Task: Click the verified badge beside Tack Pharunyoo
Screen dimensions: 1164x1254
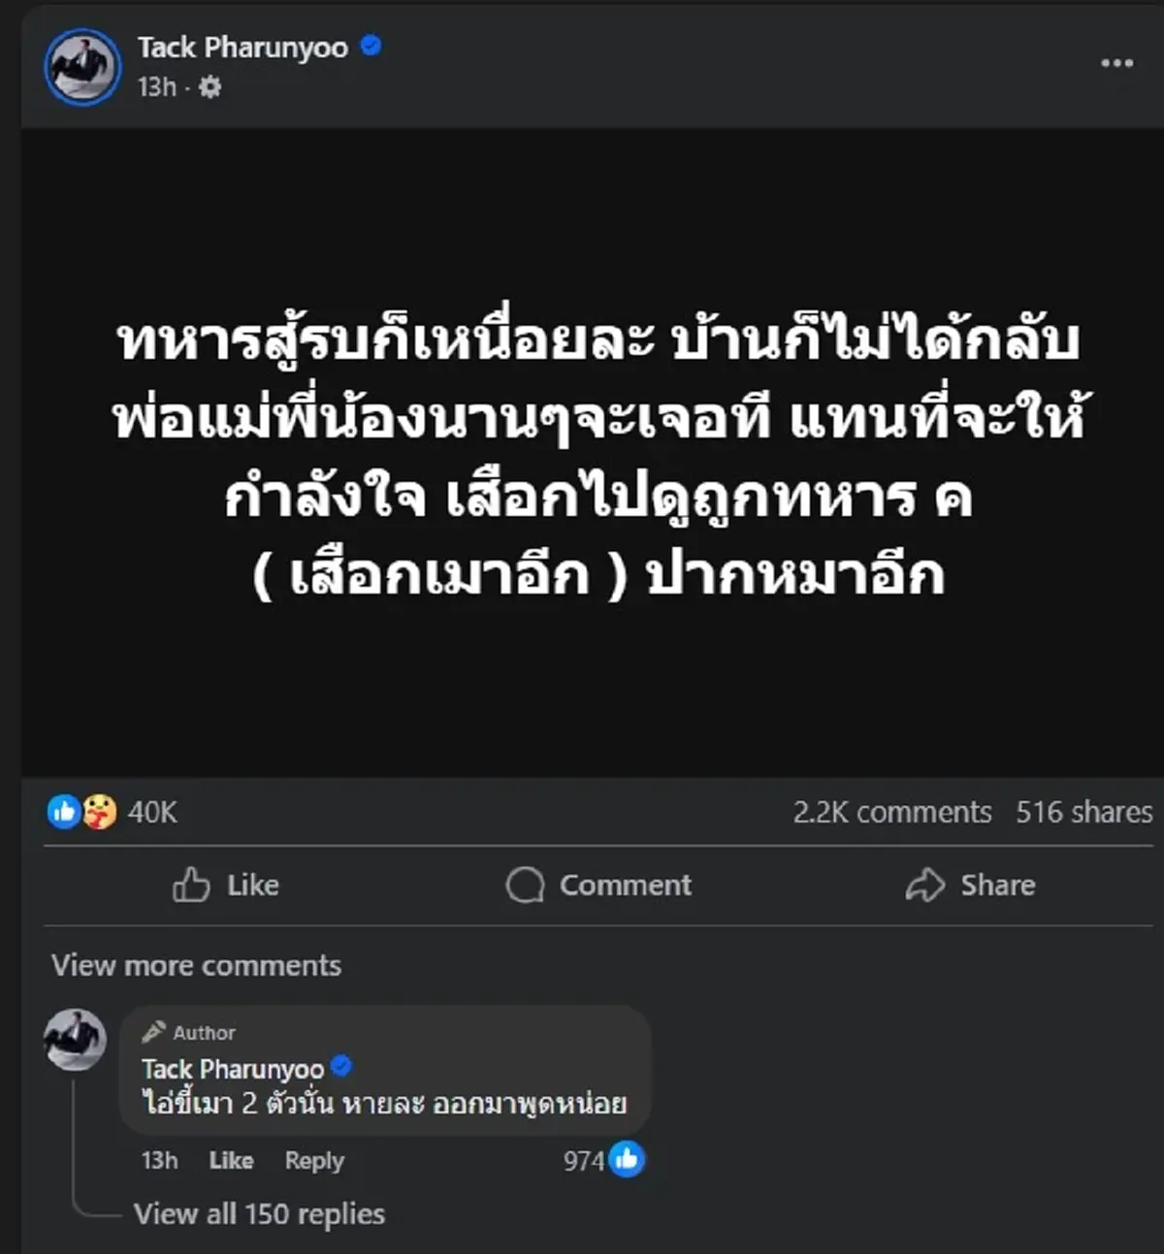Action: coord(369,46)
